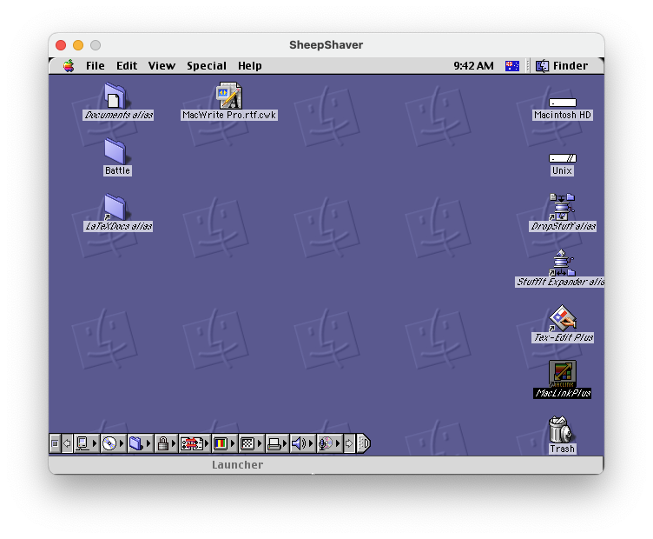This screenshot has width=653, height=539.
Task: Open the speaker volume strip module
Action: click(x=302, y=443)
